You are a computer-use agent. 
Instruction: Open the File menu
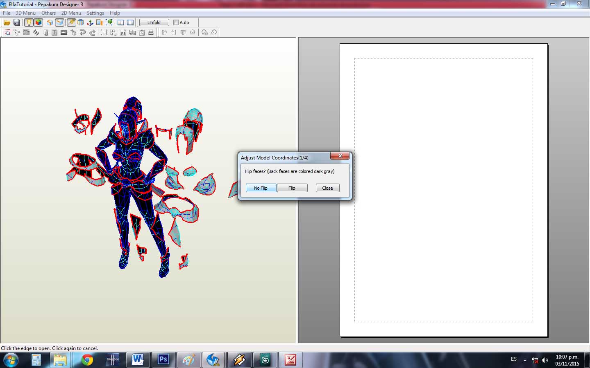tap(7, 13)
